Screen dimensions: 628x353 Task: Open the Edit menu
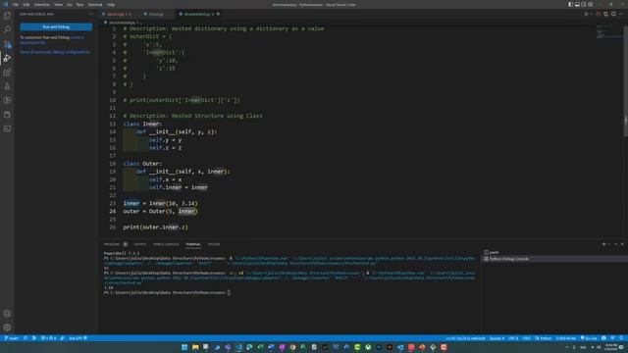(x=26, y=4)
